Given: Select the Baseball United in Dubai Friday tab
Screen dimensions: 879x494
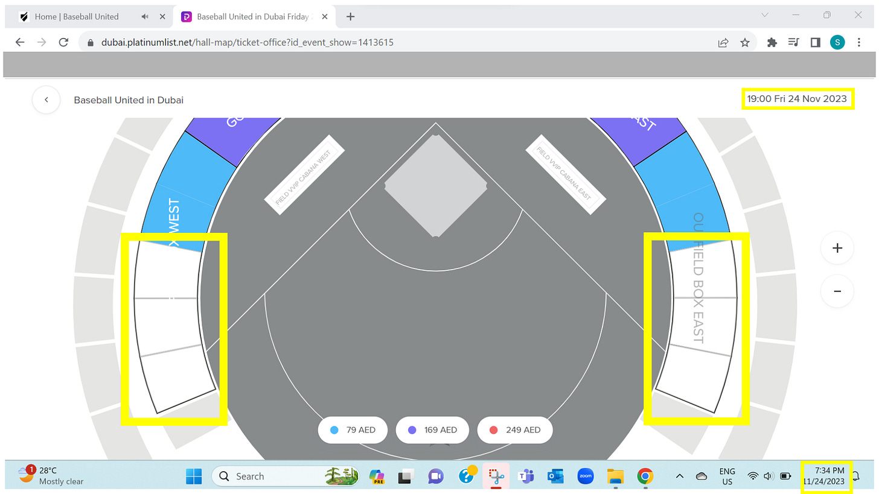Looking at the screenshot, I should [x=254, y=16].
